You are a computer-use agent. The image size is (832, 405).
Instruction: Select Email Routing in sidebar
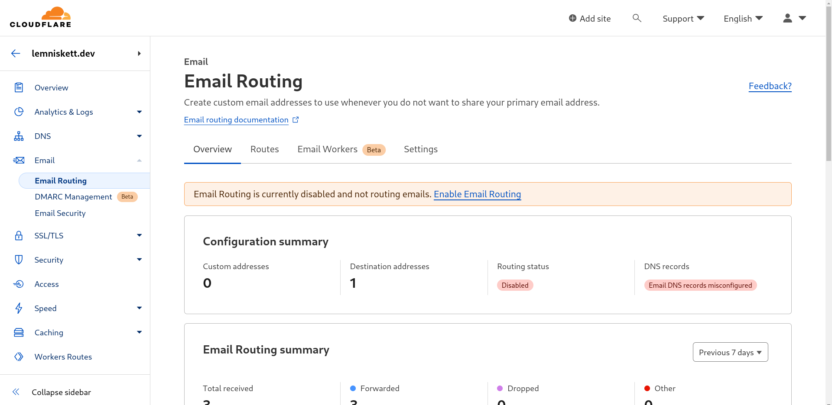click(84, 181)
